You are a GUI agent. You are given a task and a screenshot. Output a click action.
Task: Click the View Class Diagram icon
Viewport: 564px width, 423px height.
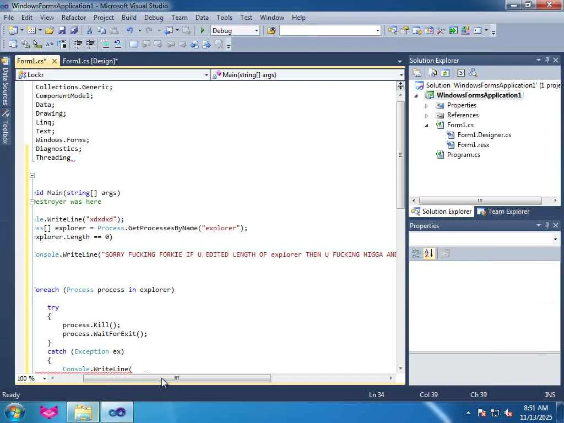(473, 73)
